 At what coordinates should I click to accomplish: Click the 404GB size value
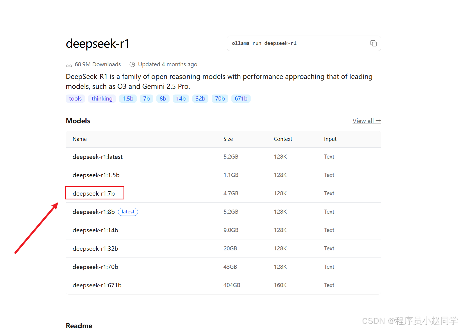tap(232, 285)
